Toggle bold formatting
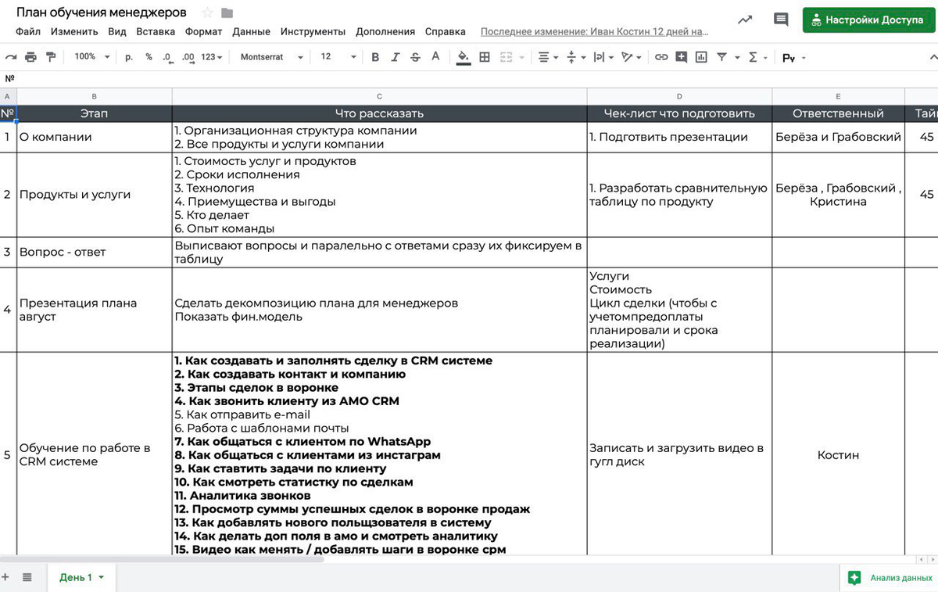938x592 pixels. 375,57
